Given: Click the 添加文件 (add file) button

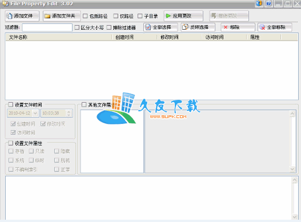Looking at the screenshot, I should [x=22, y=16].
